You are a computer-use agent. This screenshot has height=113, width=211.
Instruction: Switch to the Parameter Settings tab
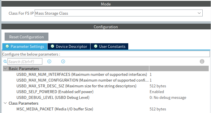click(x=25, y=46)
